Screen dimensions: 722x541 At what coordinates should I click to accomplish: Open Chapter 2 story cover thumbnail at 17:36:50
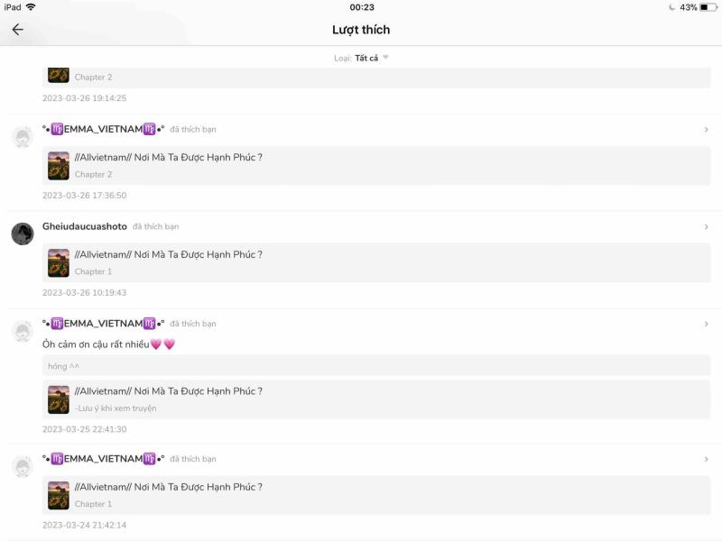tap(59, 166)
